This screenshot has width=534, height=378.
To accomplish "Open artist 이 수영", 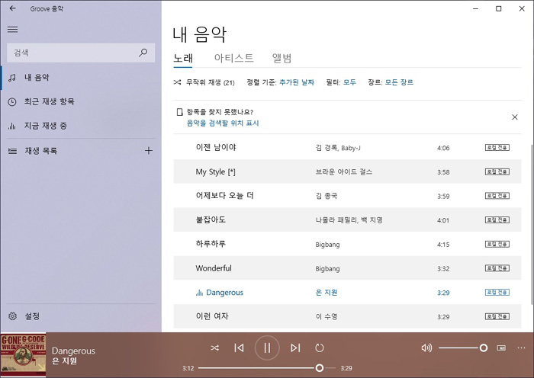I will click(x=327, y=316).
